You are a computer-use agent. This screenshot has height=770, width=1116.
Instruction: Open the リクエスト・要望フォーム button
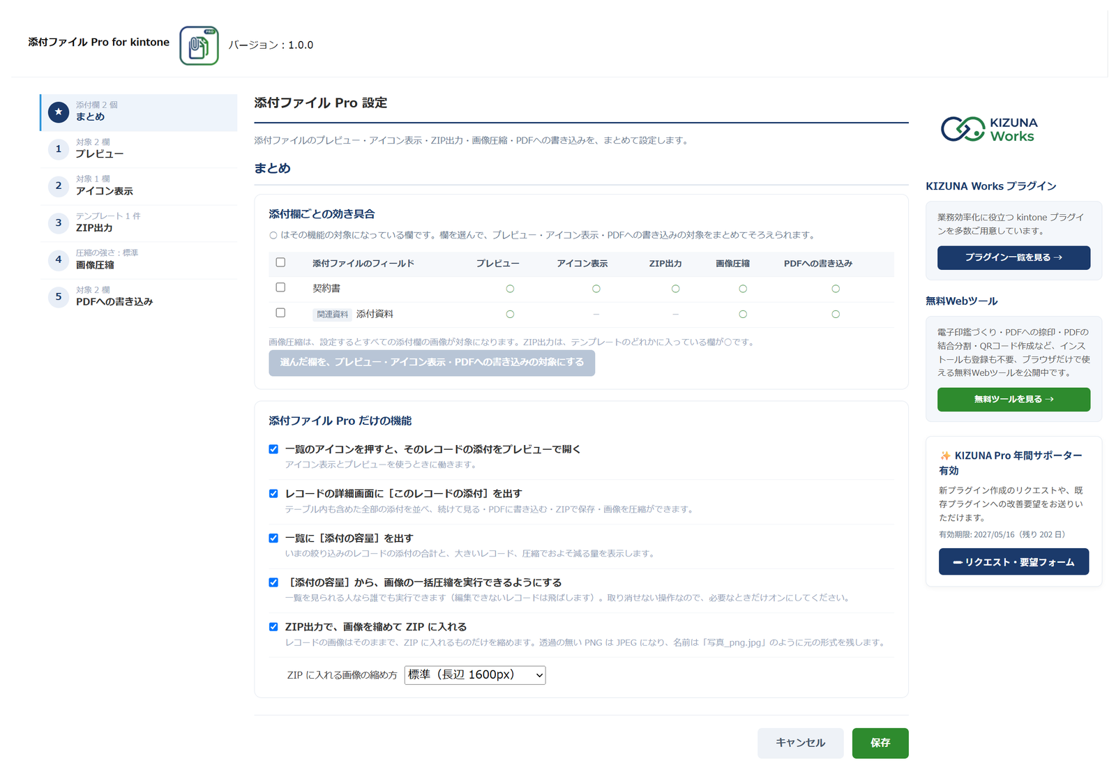coord(1013,562)
